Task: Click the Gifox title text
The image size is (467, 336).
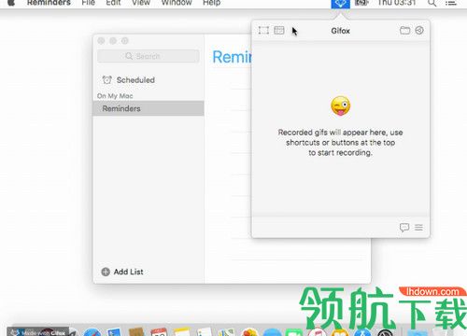Action: pyautogui.click(x=340, y=31)
